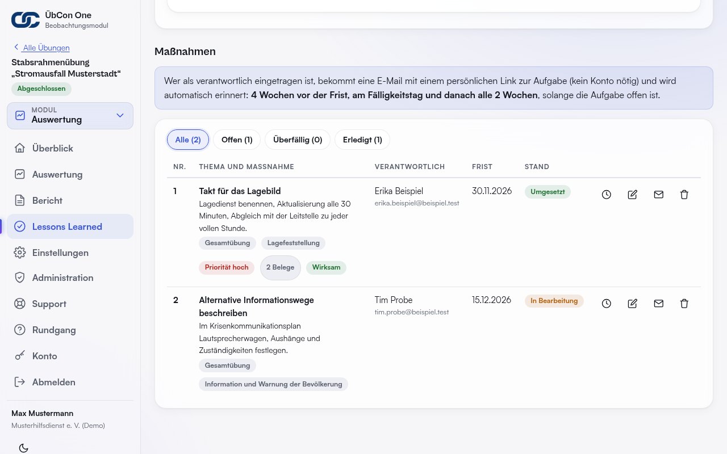
Task: Open the 2 Belege evidence button
Action: coord(281,267)
